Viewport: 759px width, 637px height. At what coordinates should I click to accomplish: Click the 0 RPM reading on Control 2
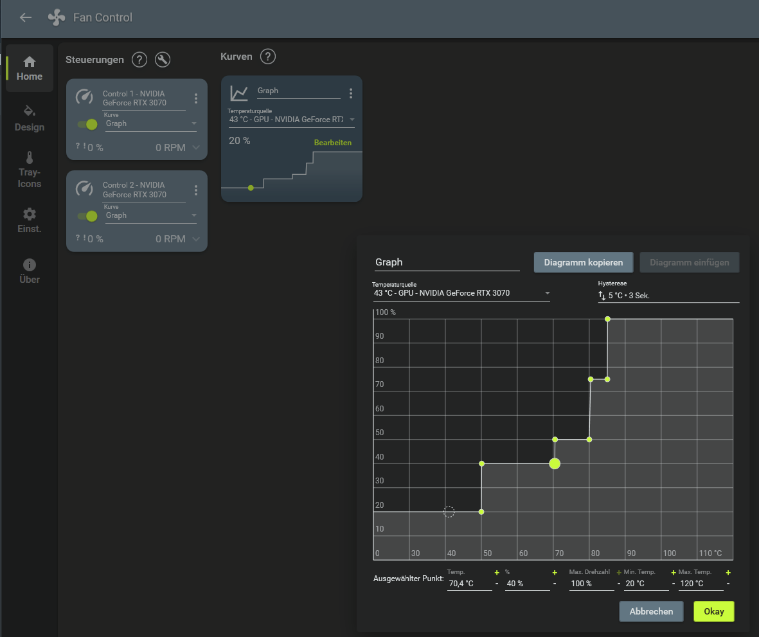click(170, 239)
